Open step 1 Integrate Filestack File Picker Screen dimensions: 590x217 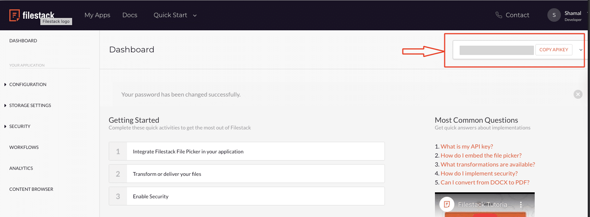(247, 151)
